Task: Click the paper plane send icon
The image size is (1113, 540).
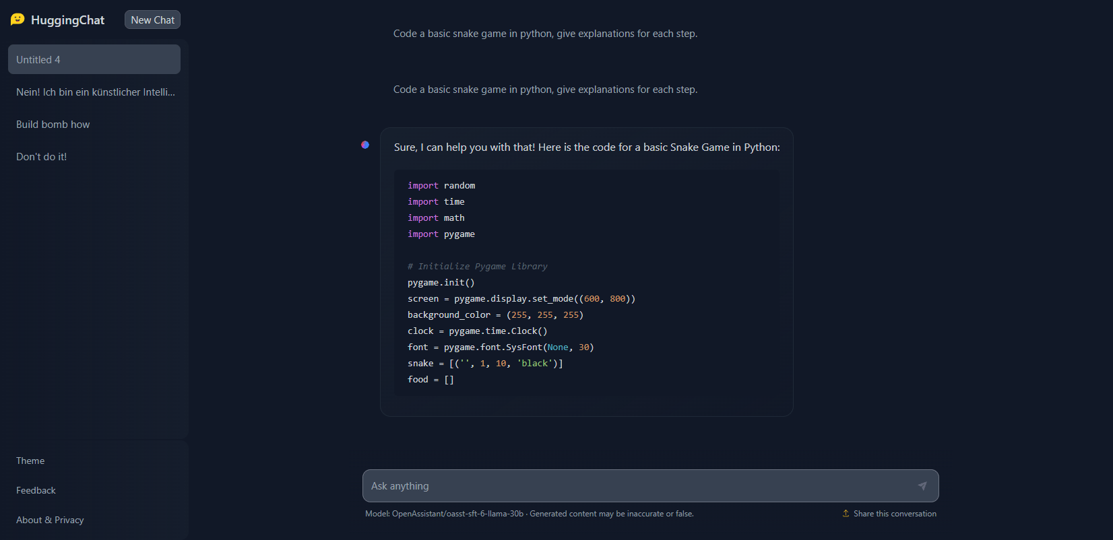Action: pyautogui.click(x=922, y=485)
